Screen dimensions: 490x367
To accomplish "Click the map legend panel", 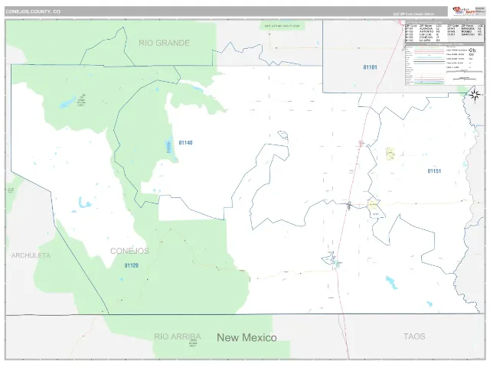I will pyautogui.click(x=444, y=64).
